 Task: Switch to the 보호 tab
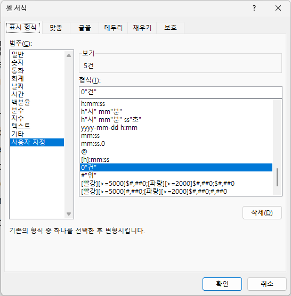(171, 28)
